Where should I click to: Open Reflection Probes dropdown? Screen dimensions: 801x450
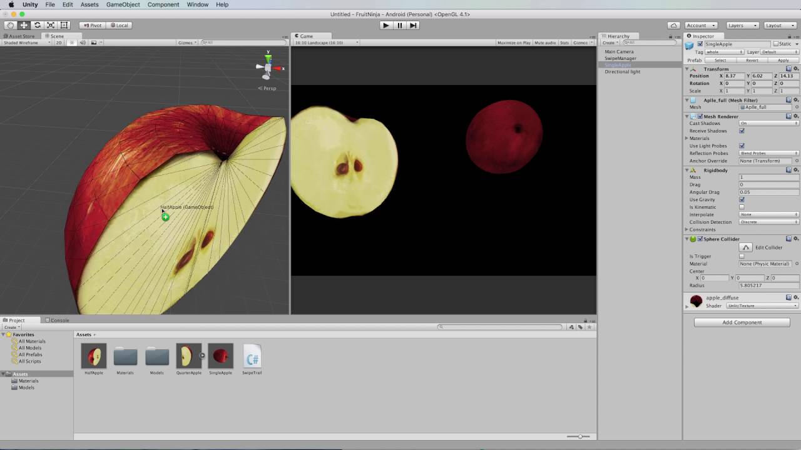pyautogui.click(x=769, y=153)
